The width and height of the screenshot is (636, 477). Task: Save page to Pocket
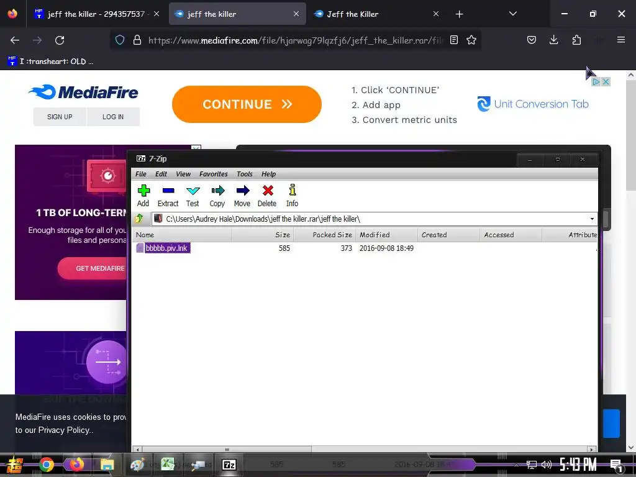click(x=532, y=40)
